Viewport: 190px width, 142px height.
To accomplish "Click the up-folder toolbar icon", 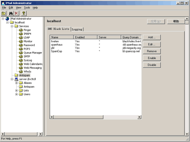I will pos(4,13).
